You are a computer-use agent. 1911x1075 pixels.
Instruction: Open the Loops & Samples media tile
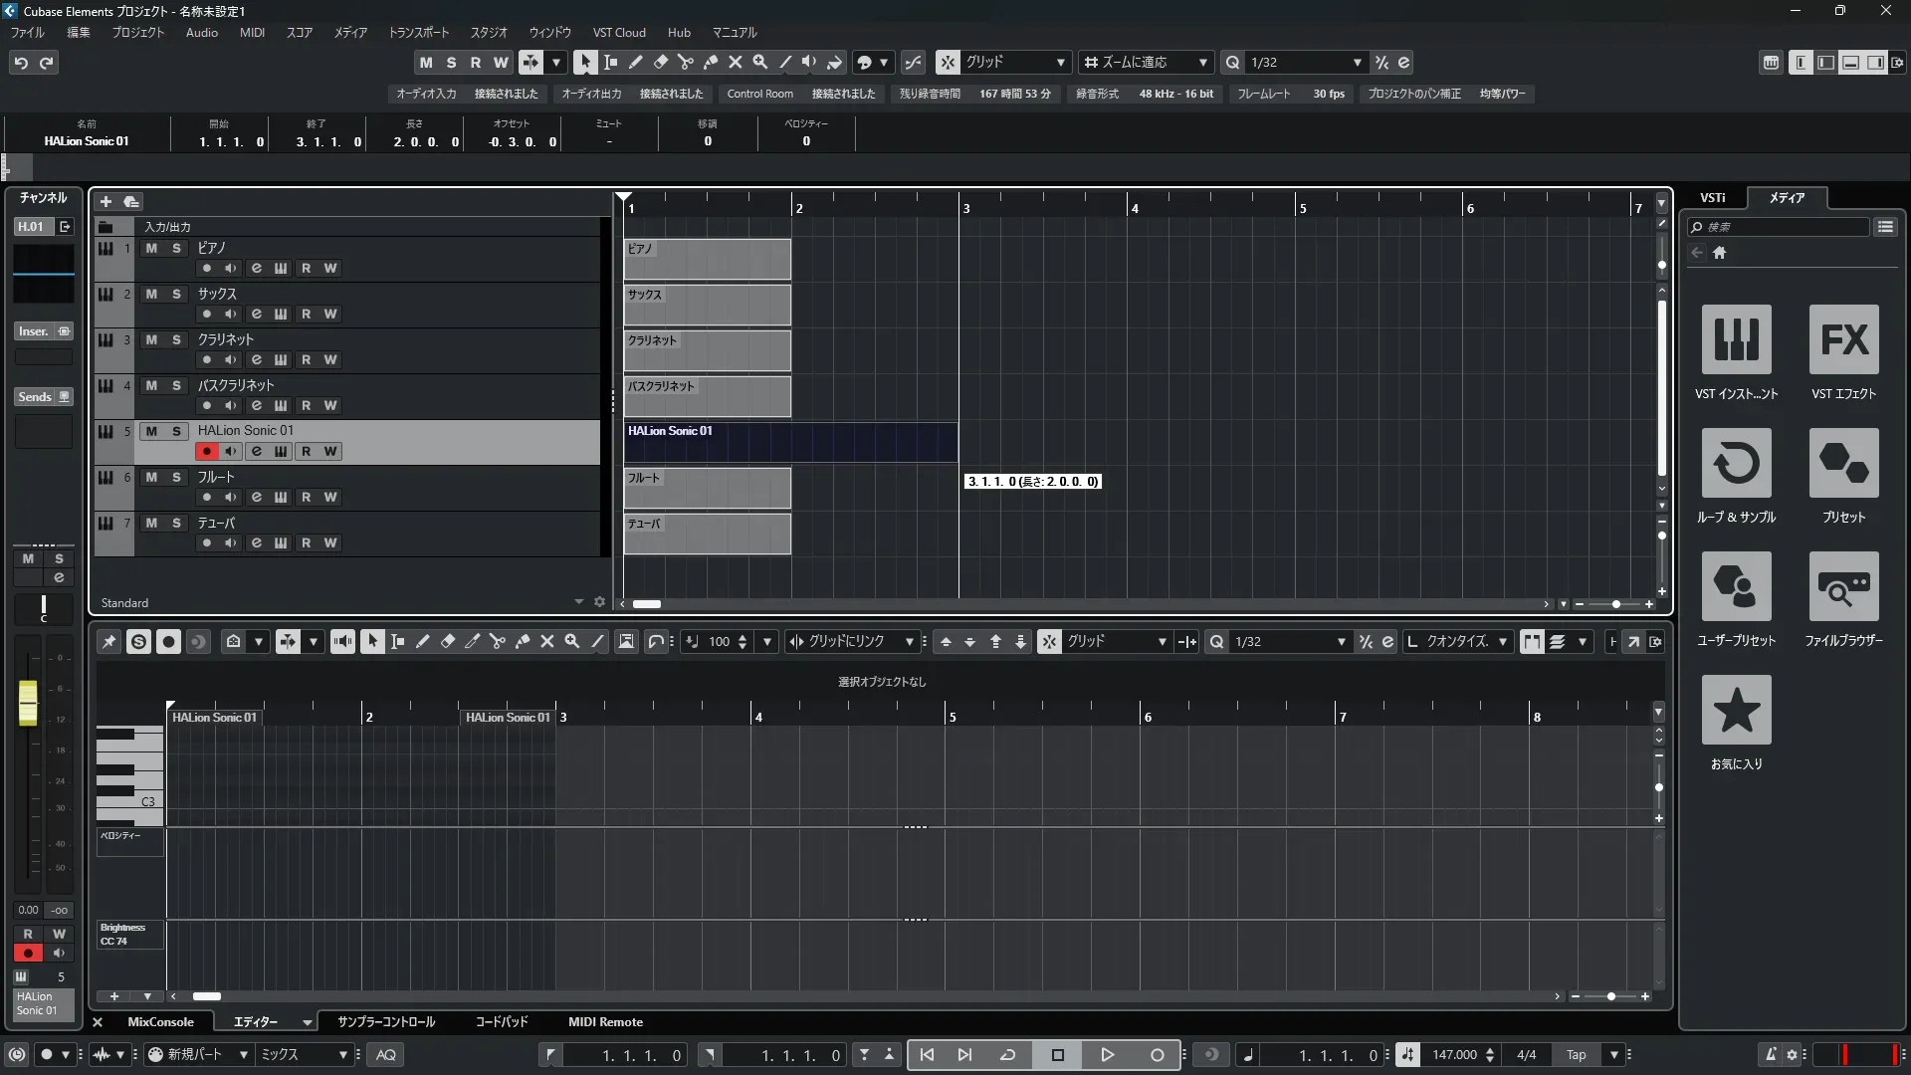pos(1736,463)
